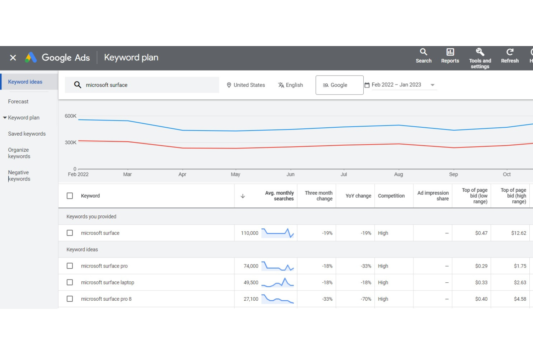
Task: Collapse the Keyword plan sidebar section
Action: (x=5, y=118)
